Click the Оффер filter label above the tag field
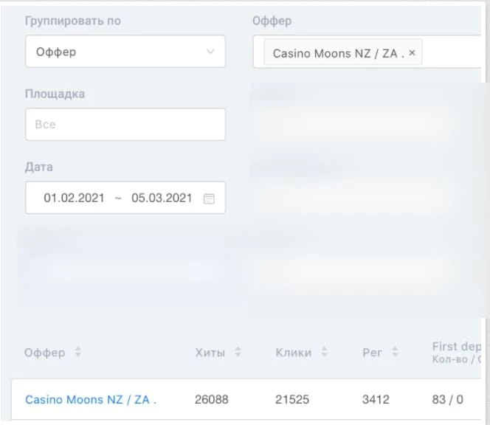This screenshot has height=425, width=490. click(x=272, y=21)
